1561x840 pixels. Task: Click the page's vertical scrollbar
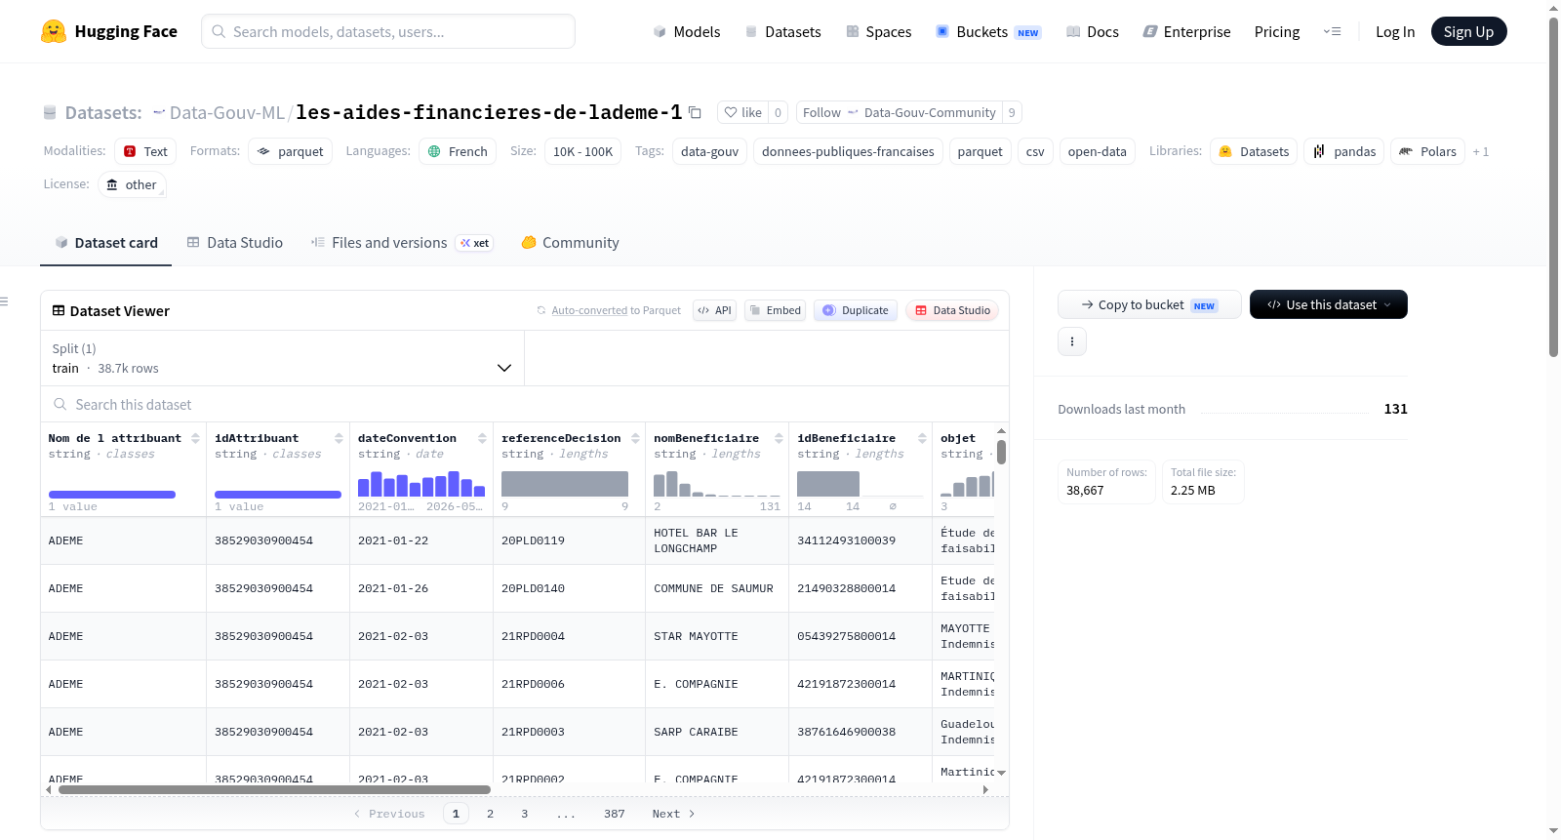point(1553,187)
